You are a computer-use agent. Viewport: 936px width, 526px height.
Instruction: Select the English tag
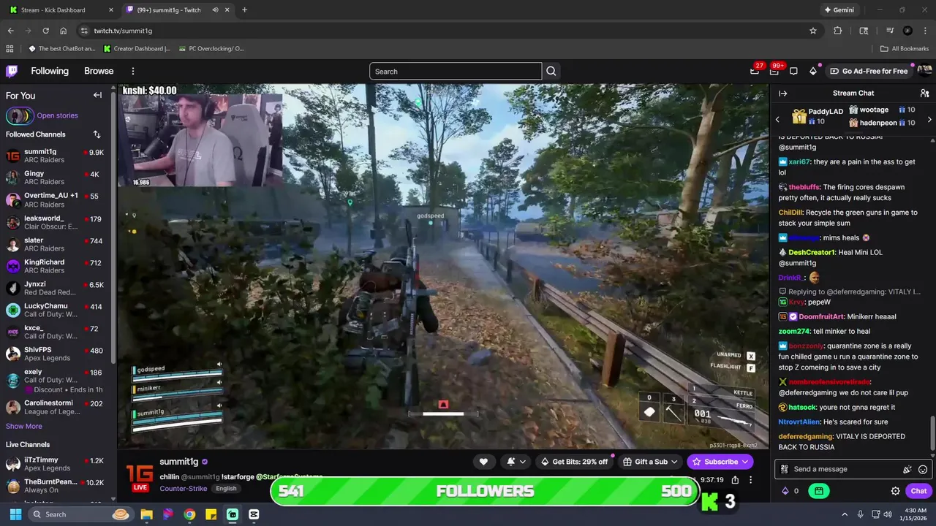pos(226,488)
